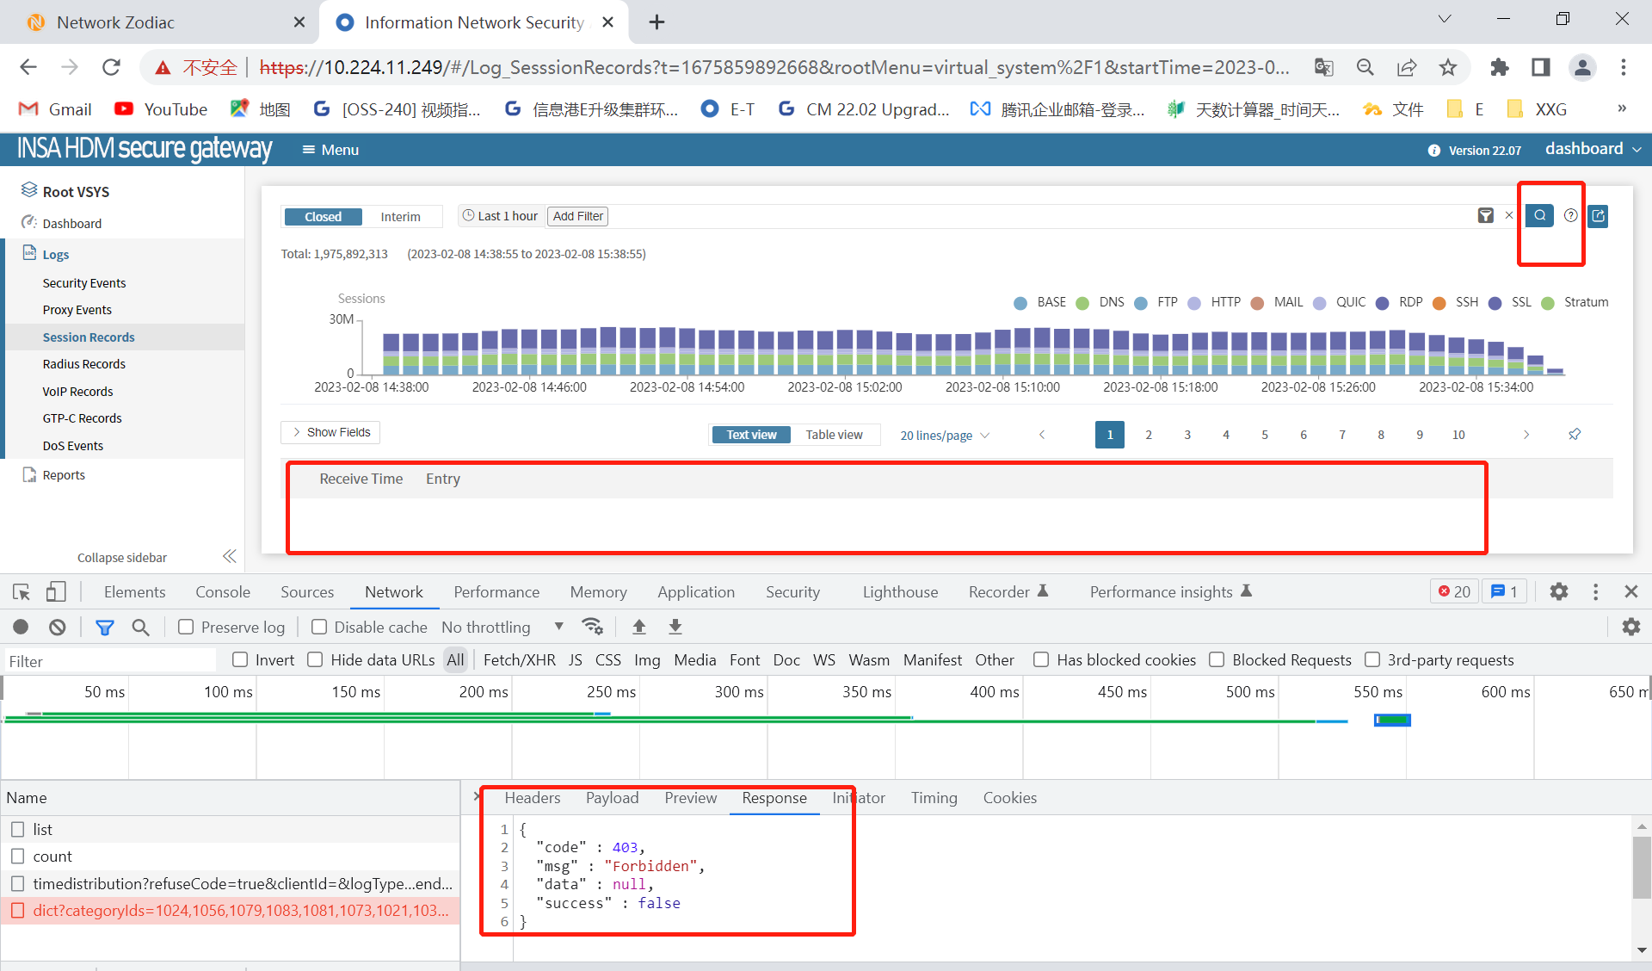The image size is (1652, 971).
Task: Click the Add Filter button
Action: [x=577, y=216]
